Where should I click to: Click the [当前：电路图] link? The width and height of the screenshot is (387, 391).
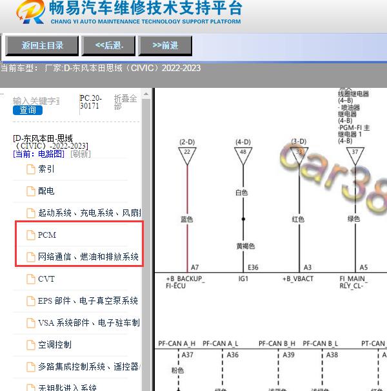pos(39,154)
